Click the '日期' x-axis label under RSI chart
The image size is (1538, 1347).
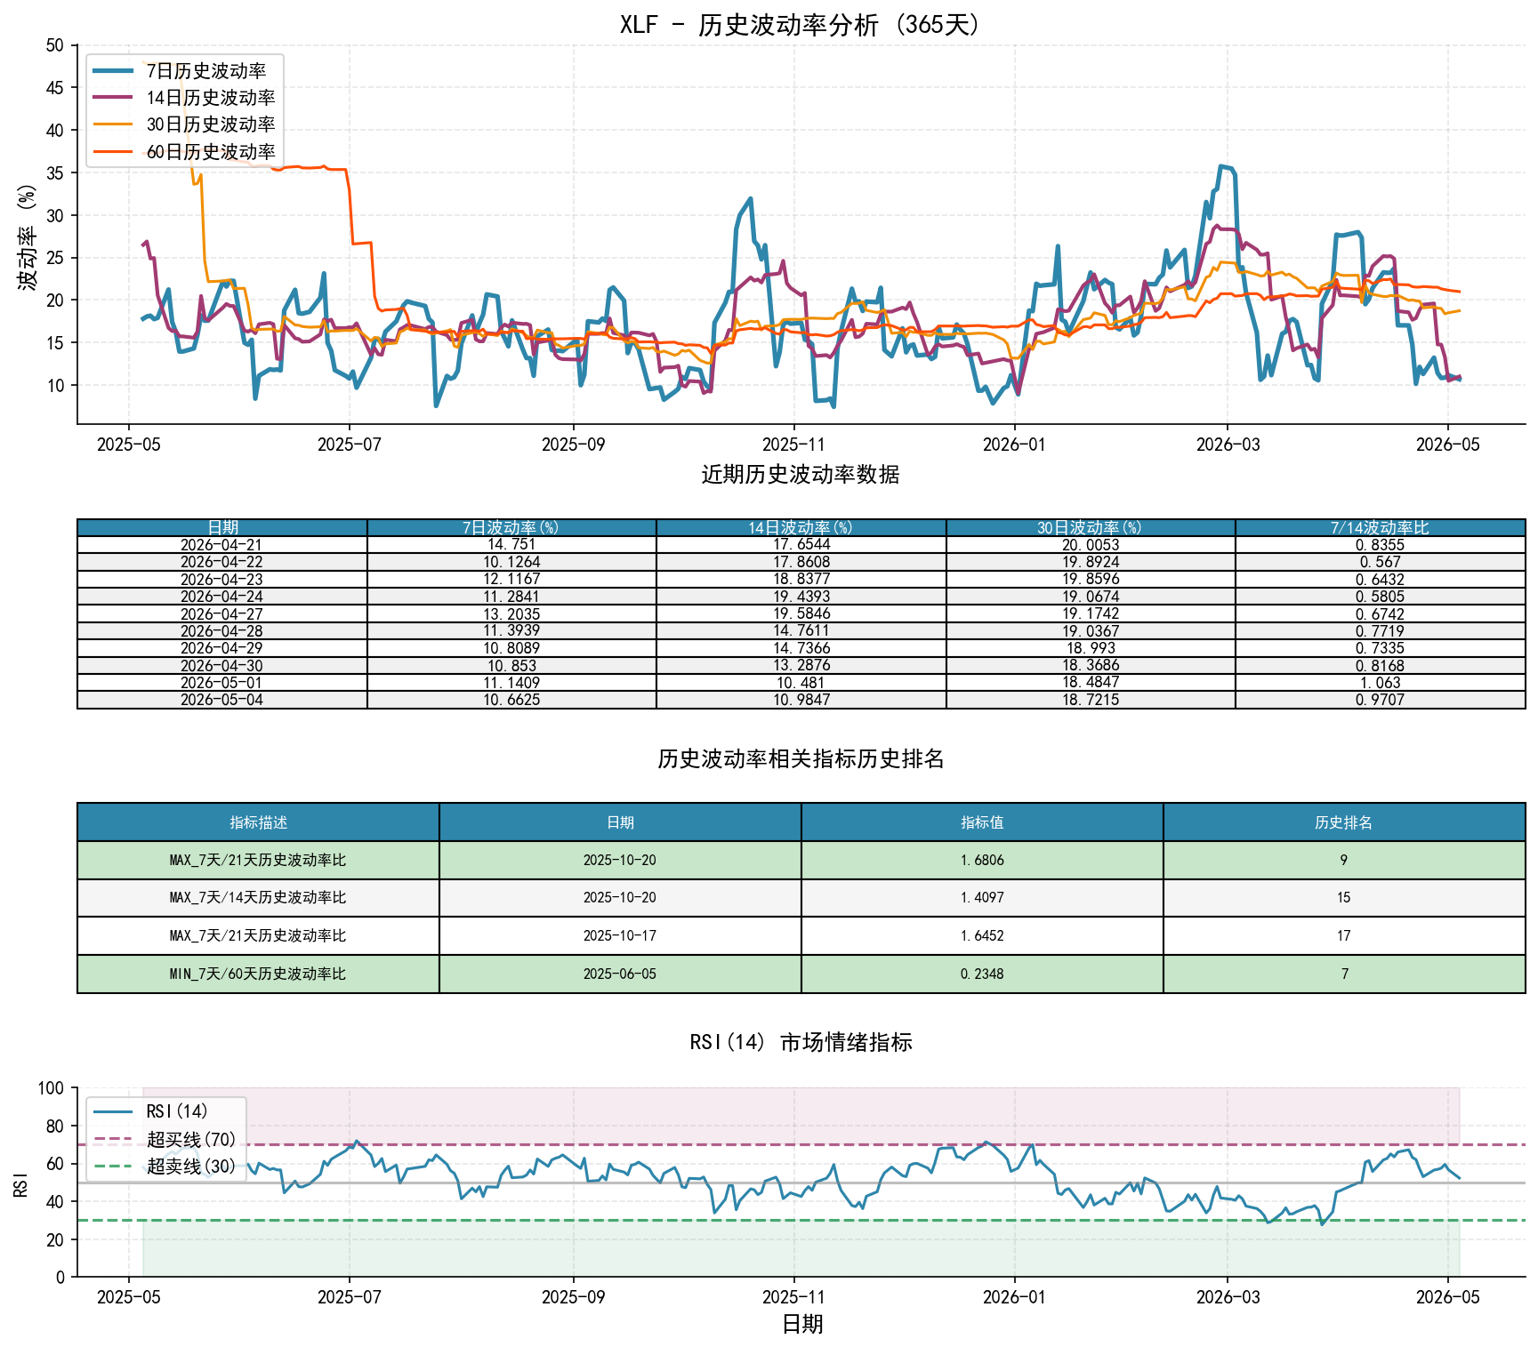tap(801, 1324)
